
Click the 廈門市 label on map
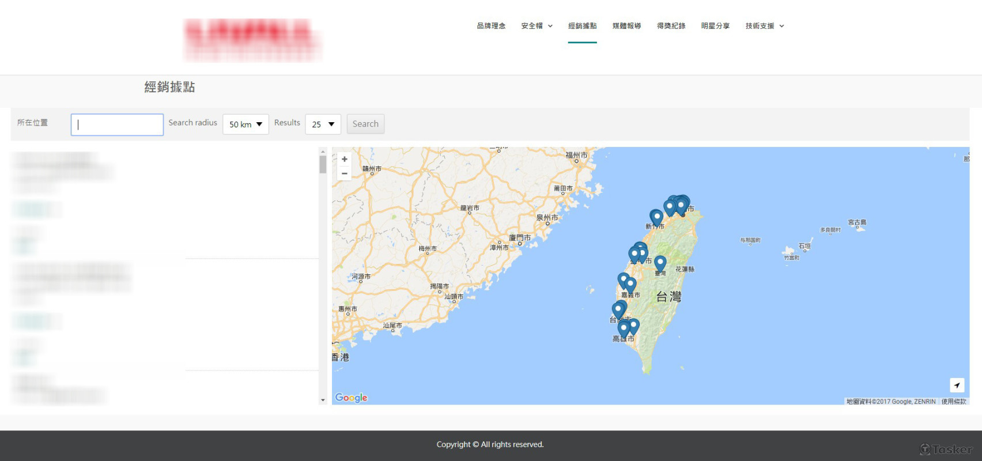point(520,237)
